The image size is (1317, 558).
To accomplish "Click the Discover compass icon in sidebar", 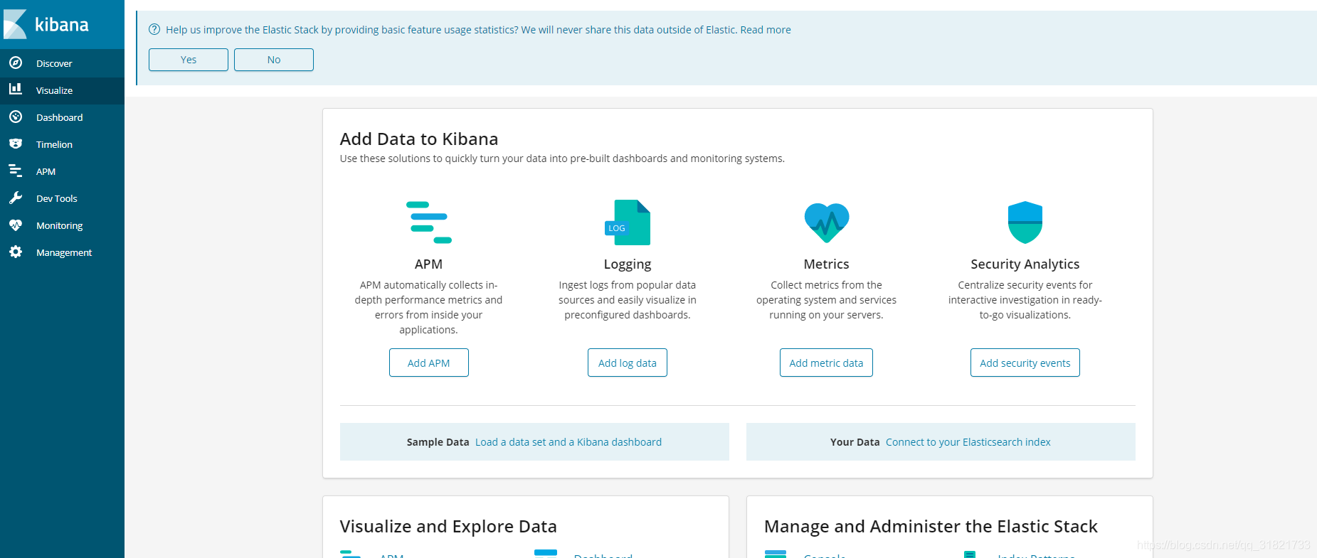I will click(x=16, y=63).
